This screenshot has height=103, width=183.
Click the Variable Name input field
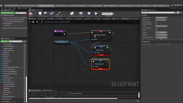161,18
